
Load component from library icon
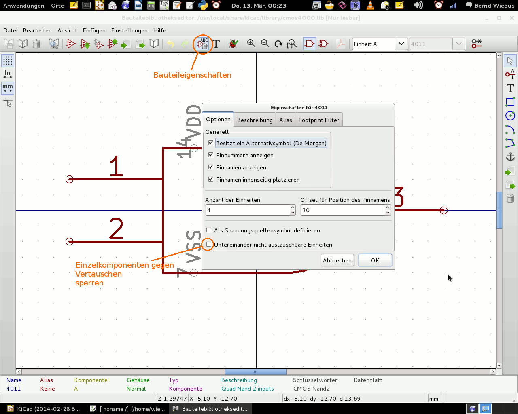pos(85,44)
